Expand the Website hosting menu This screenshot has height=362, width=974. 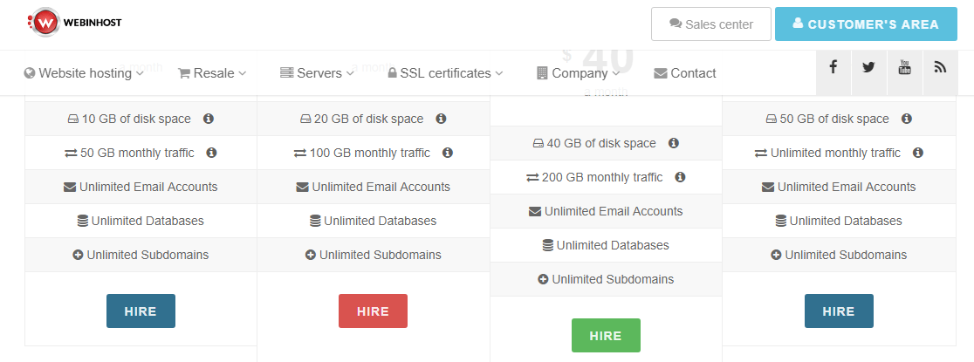tap(84, 73)
